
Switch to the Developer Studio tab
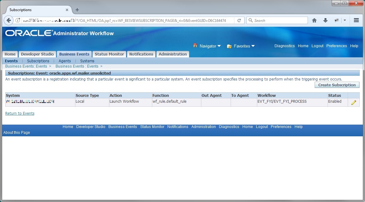[37, 54]
